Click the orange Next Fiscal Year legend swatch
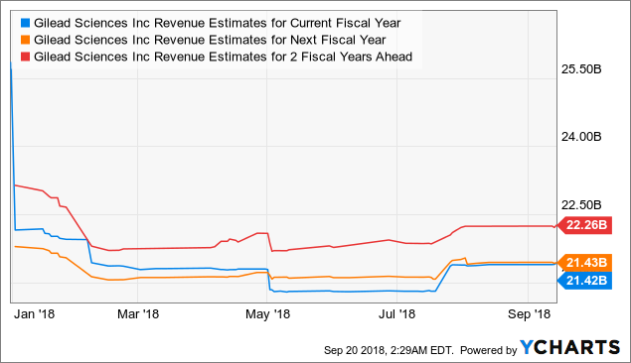Image resolution: width=631 pixels, height=363 pixels. (x=26, y=40)
